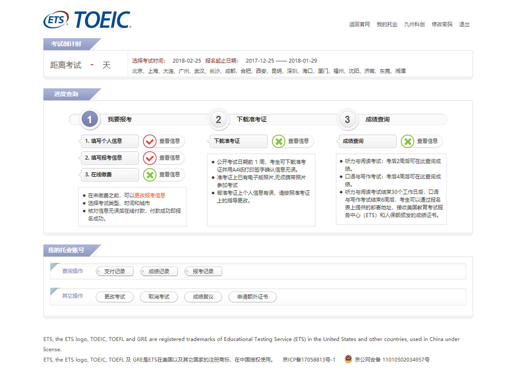Click the 申请额外证书 button
This screenshot has width=516, height=371.
pos(252,297)
